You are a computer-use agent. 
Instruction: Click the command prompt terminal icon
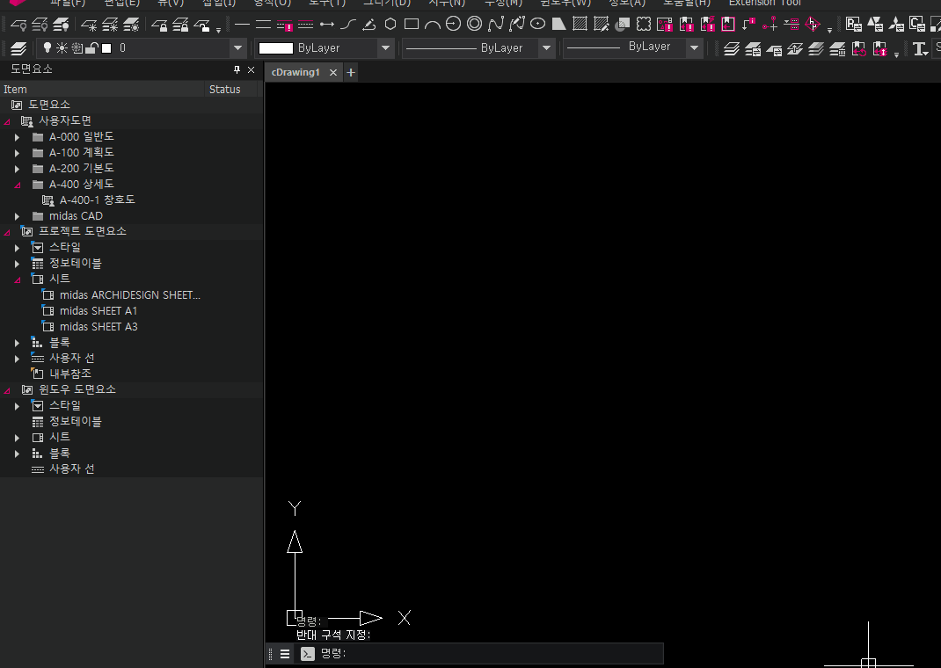(307, 654)
